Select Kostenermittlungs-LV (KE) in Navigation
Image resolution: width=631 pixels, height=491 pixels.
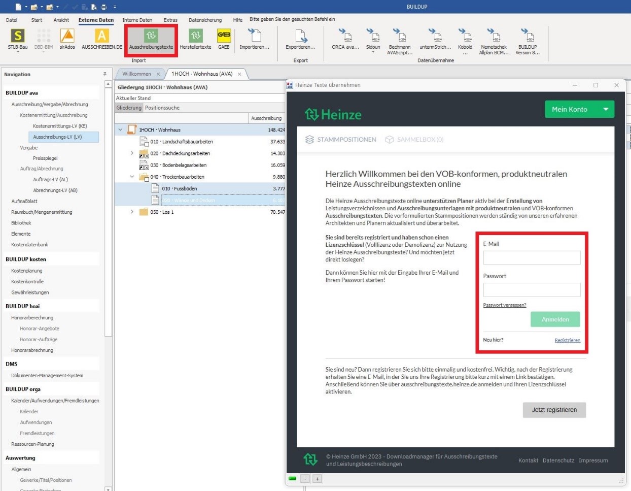(x=60, y=126)
